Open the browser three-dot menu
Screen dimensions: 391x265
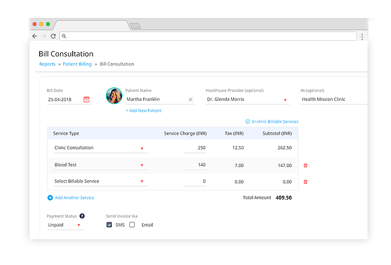(x=362, y=36)
